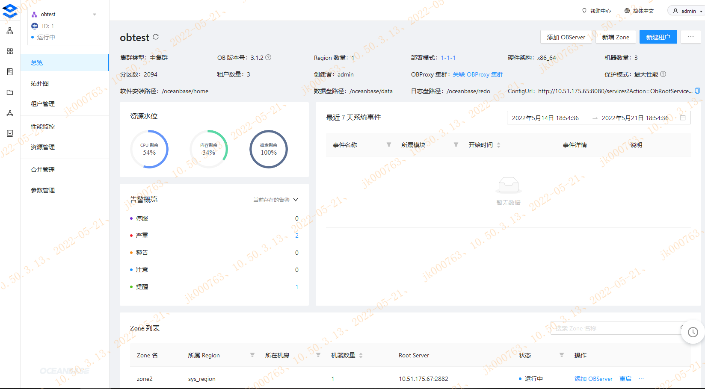Click the Root Server address 10.51.175.67:2882
This screenshot has height=389, width=705.
click(x=424, y=379)
